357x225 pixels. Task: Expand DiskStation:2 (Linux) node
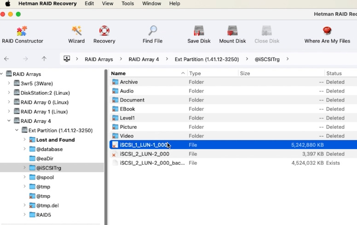[x=9, y=92]
